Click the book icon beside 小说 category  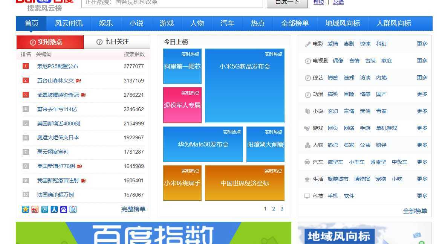[307, 111]
